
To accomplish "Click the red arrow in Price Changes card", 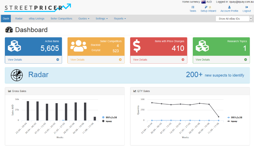I will pyautogui.click(x=183, y=60).
